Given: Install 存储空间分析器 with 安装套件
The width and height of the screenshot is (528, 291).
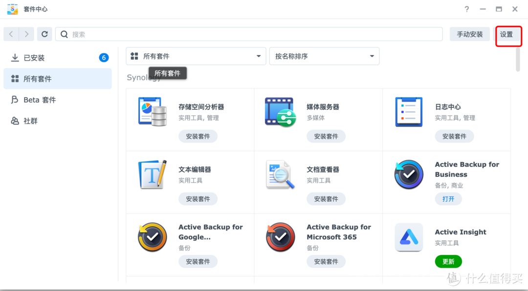Looking at the screenshot, I should (198, 136).
